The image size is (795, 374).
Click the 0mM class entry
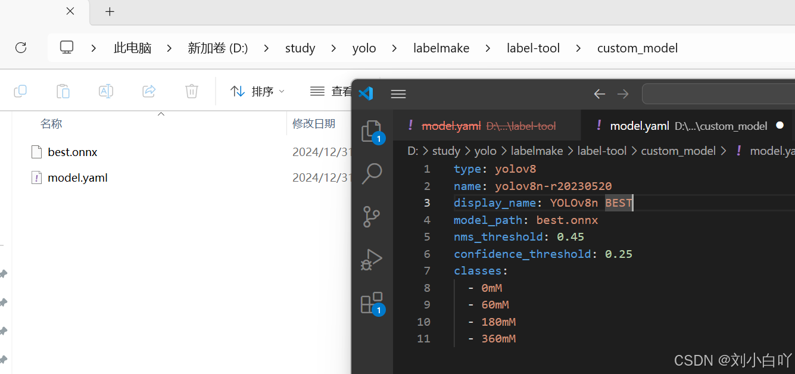[x=492, y=288]
